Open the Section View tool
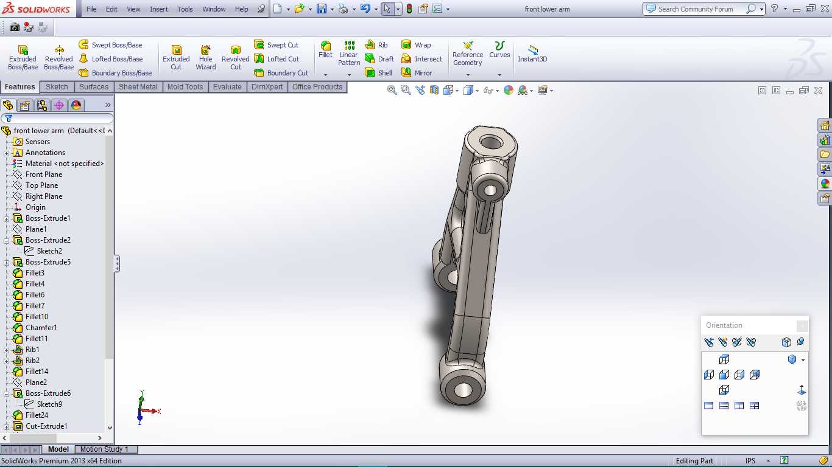832x467 pixels. (434, 90)
